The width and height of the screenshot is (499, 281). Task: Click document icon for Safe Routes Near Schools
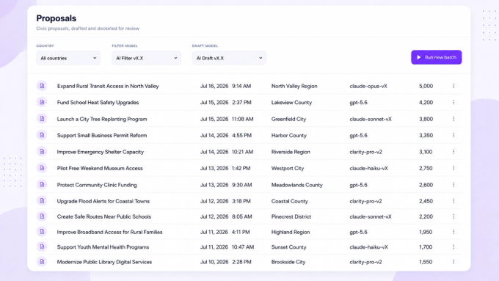(x=42, y=216)
